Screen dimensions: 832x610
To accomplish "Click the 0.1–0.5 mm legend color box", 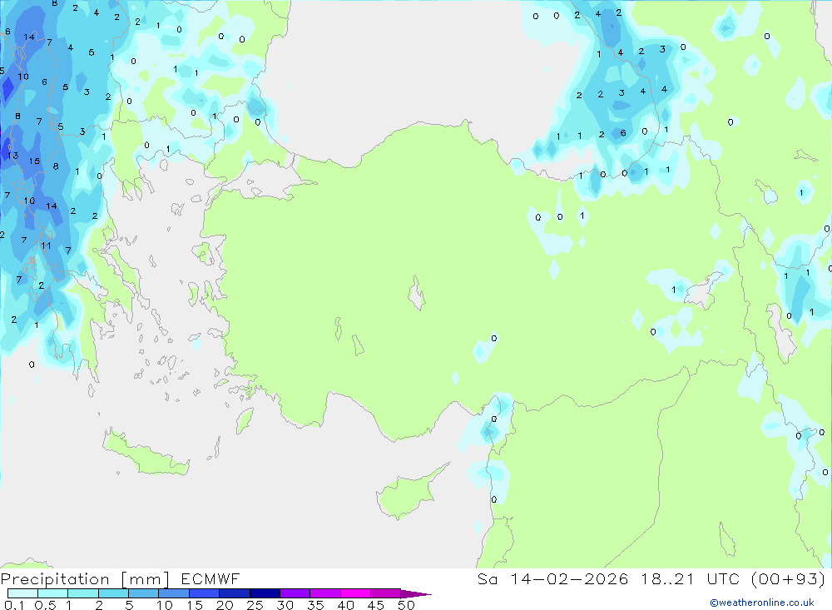I will click(22, 593).
